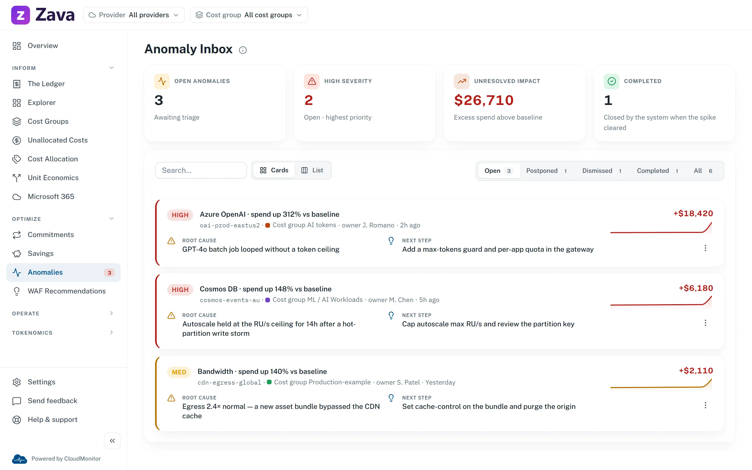Show the Postponed anomalies tab
This screenshot has height=470, width=752.
click(x=548, y=171)
